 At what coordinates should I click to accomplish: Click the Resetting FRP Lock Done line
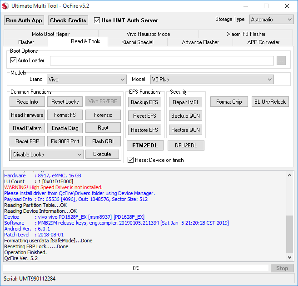point(36,246)
